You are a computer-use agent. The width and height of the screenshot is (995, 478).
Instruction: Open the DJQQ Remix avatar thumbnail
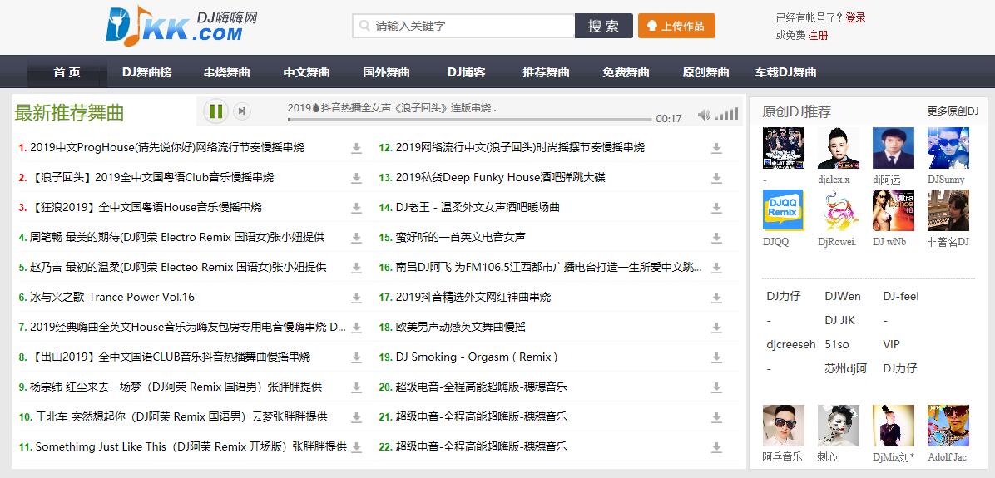[783, 210]
